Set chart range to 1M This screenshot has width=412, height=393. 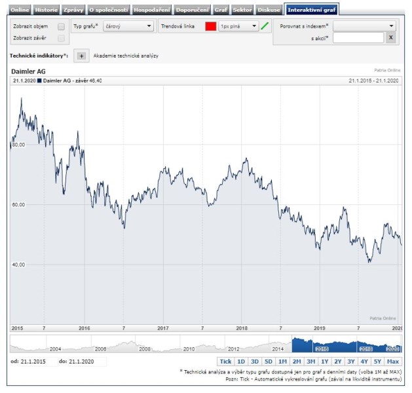(282, 362)
